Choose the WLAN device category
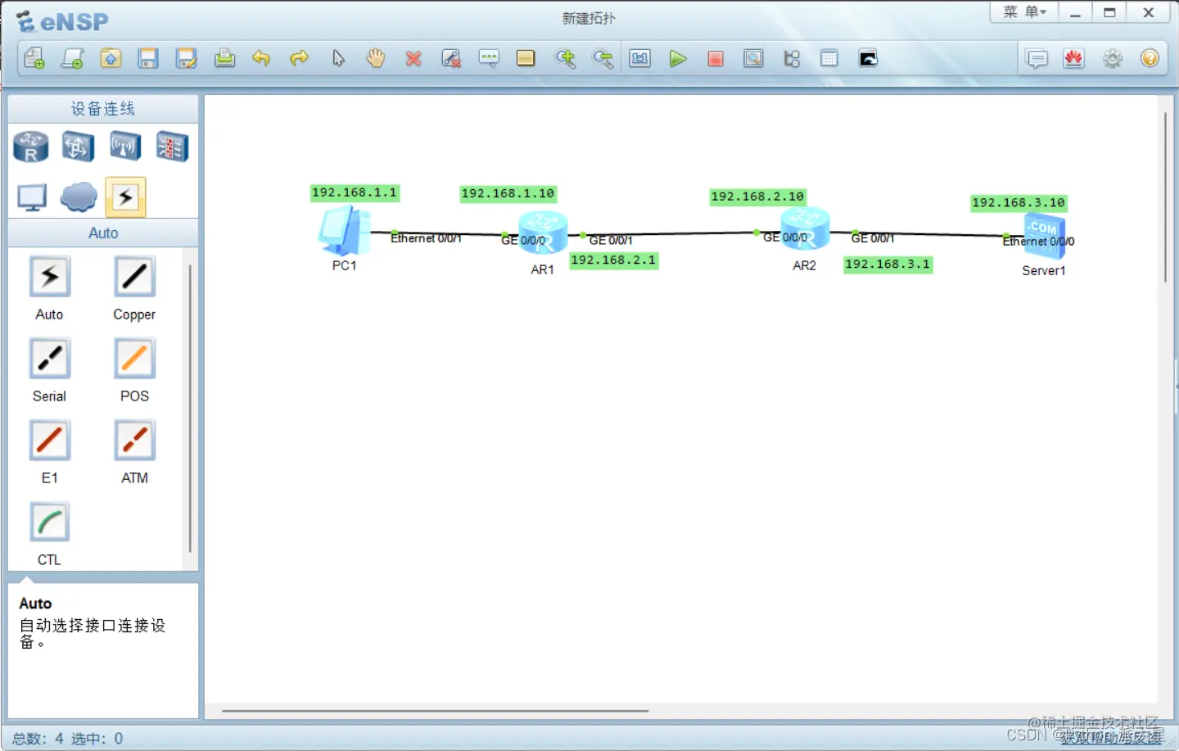This screenshot has width=1179, height=751. (125, 147)
